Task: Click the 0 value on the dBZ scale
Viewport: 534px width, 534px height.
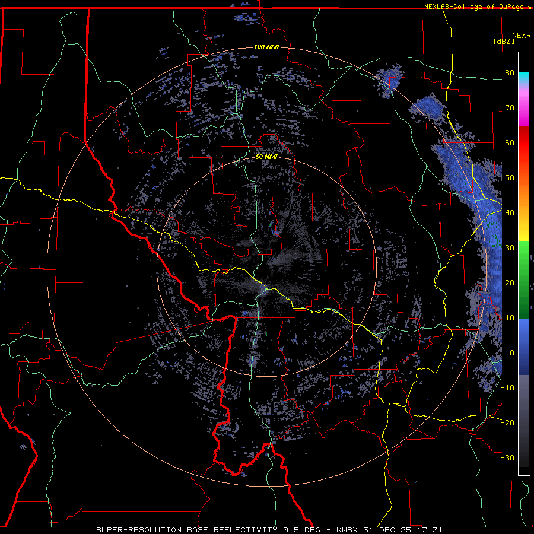Action: [512, 353]
